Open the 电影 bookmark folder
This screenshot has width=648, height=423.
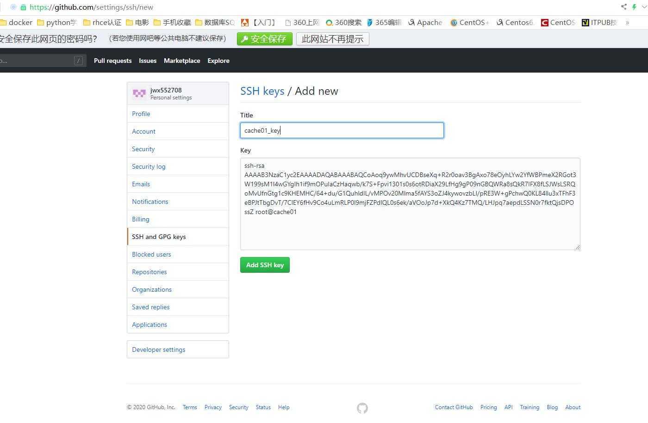(137, 22)
